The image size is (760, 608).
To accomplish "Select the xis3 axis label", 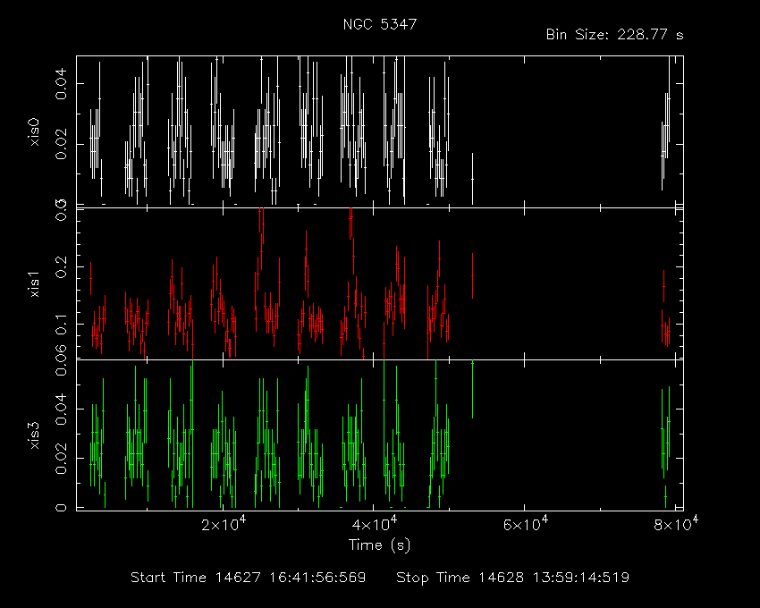I will 34,435.
